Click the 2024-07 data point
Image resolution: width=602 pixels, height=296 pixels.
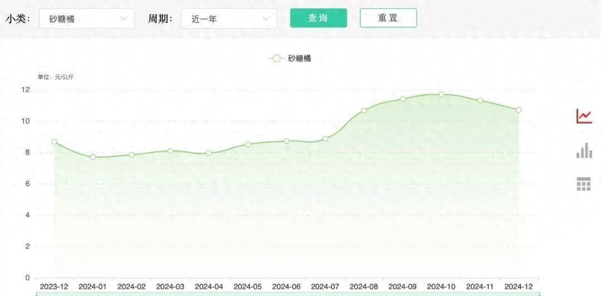pos(326,139)
